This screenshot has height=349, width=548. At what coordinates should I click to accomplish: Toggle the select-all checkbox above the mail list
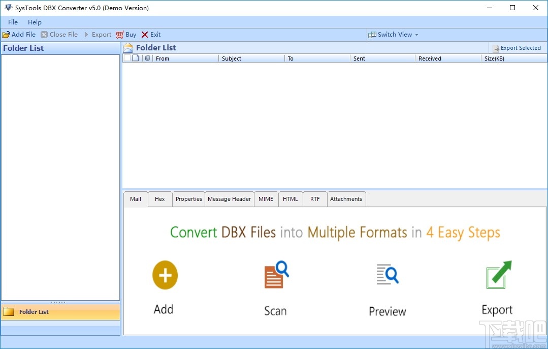127,58
